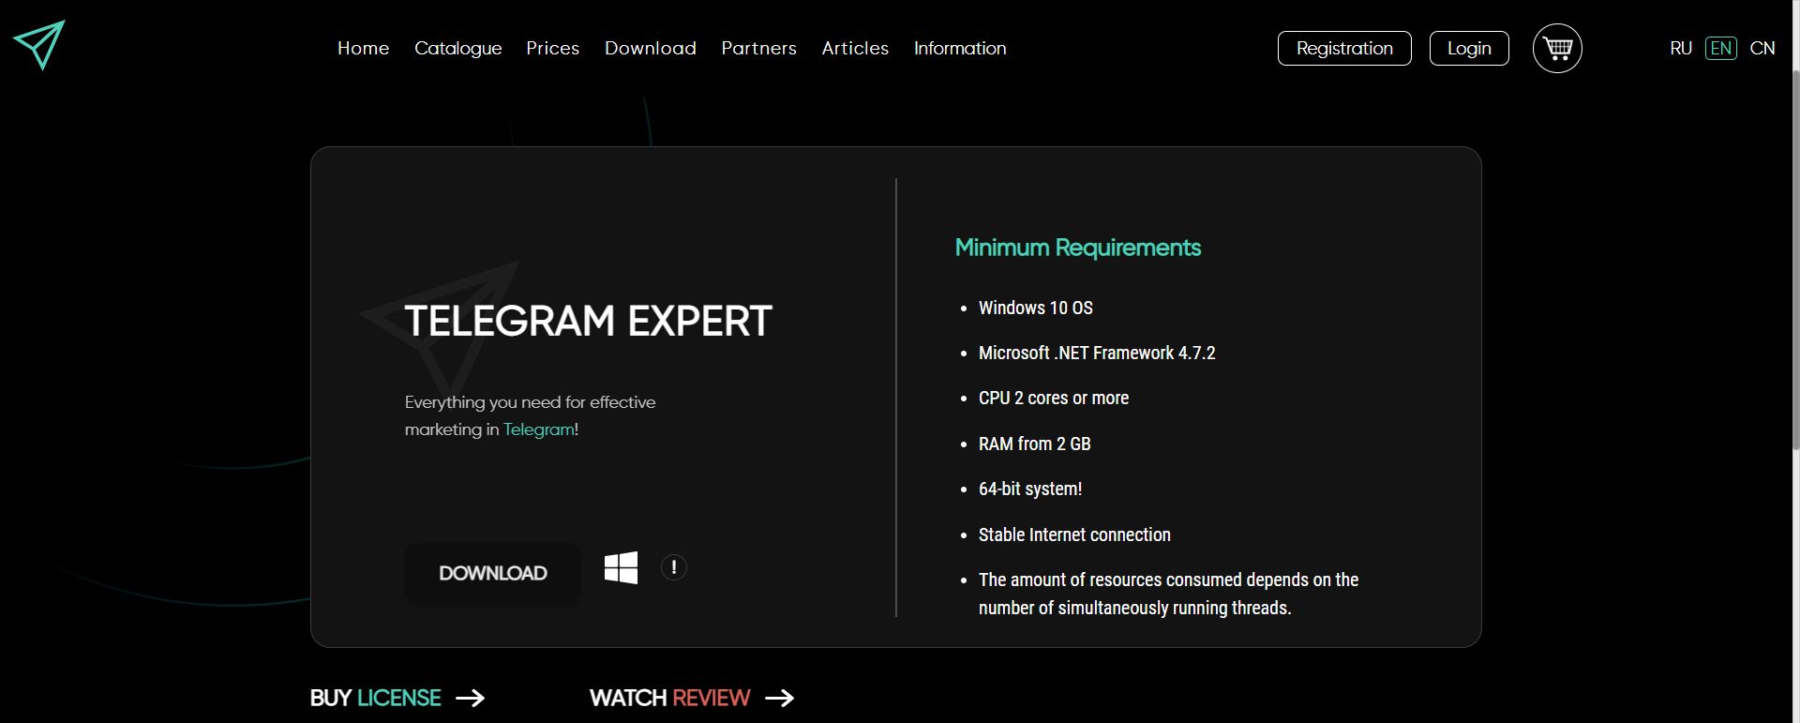Open the Catalogue menu item
Image resolution: width=1800 pixels, height=723 pixels.
tap(457, 49)
